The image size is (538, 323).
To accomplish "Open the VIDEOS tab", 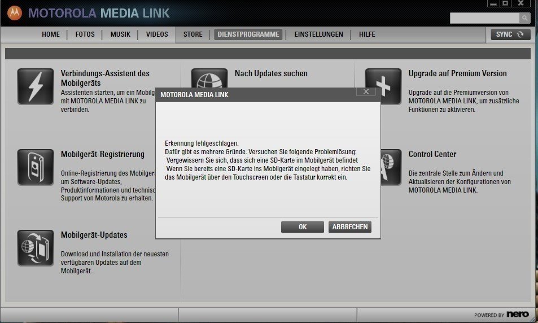I will 157,34.
